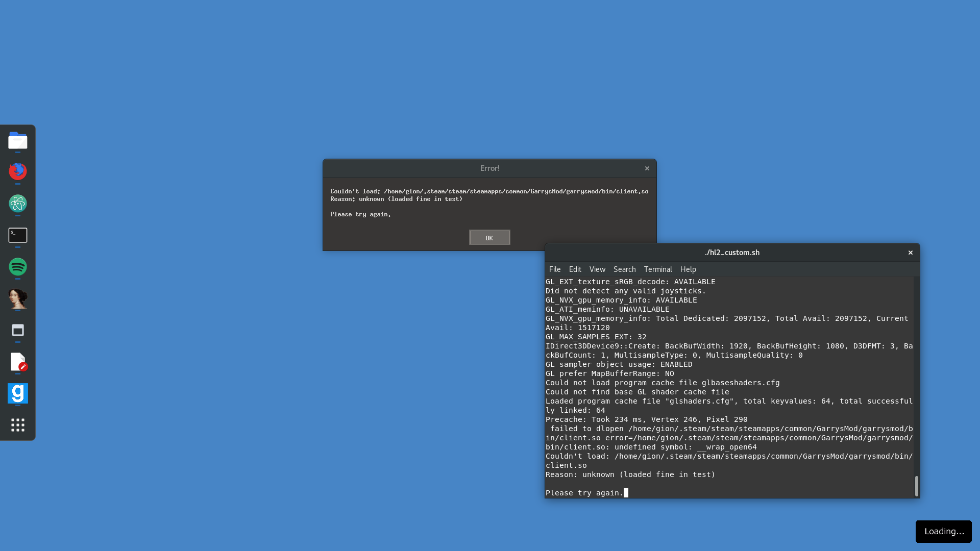Click "GL_MAX_SAMPLES_EXT: 32" terminal line

[x=596, y=337]
